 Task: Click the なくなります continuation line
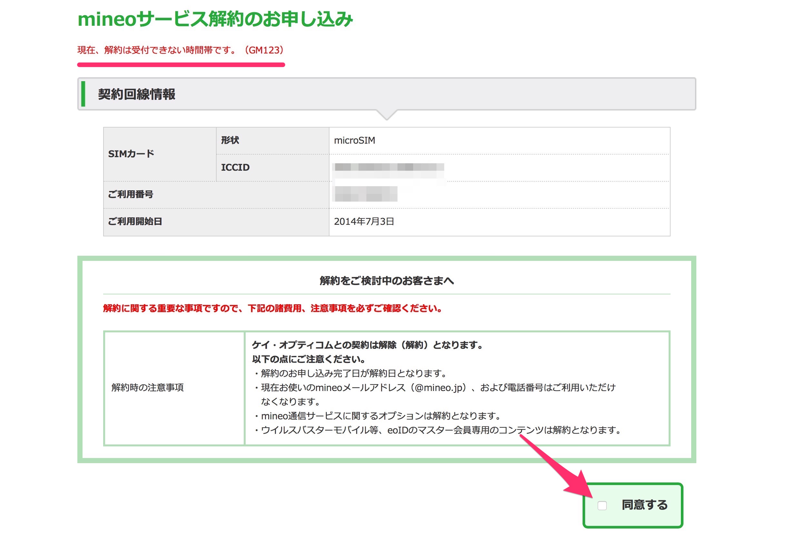[291, 402]
